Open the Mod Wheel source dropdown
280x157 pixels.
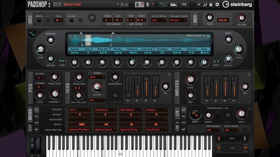coord(131,110)
